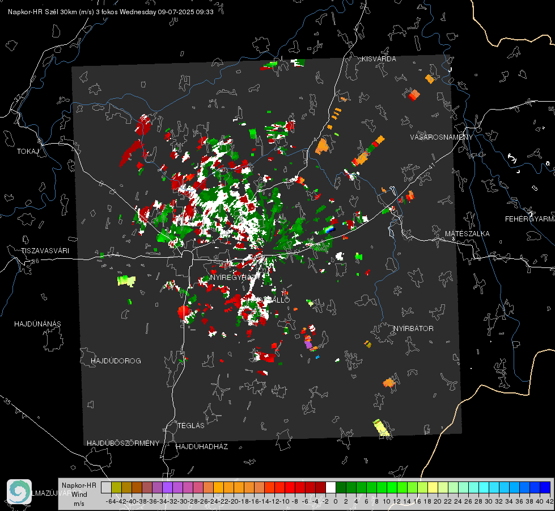Click the HAJDÚNÁNÁS town label
This screenshot has height=511, width=555.
[x=37, y=324]
